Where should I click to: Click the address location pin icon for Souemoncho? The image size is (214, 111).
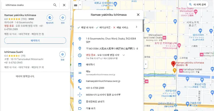pyautogui.click(x=80, y=39)
